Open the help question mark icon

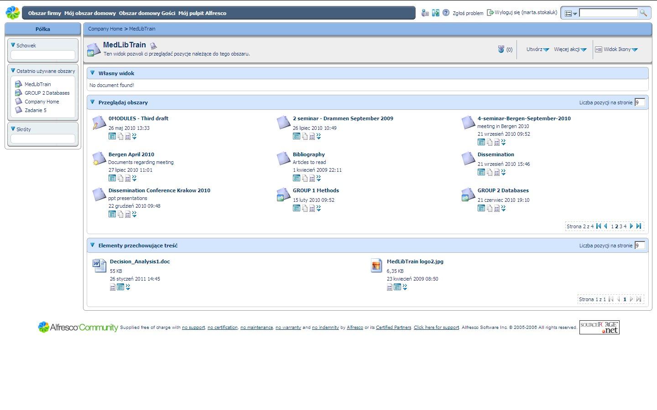coord(446,13)
